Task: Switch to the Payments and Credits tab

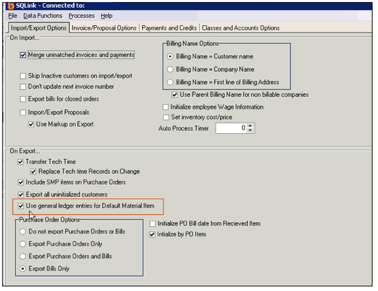Action: click(x=169, y=28)
